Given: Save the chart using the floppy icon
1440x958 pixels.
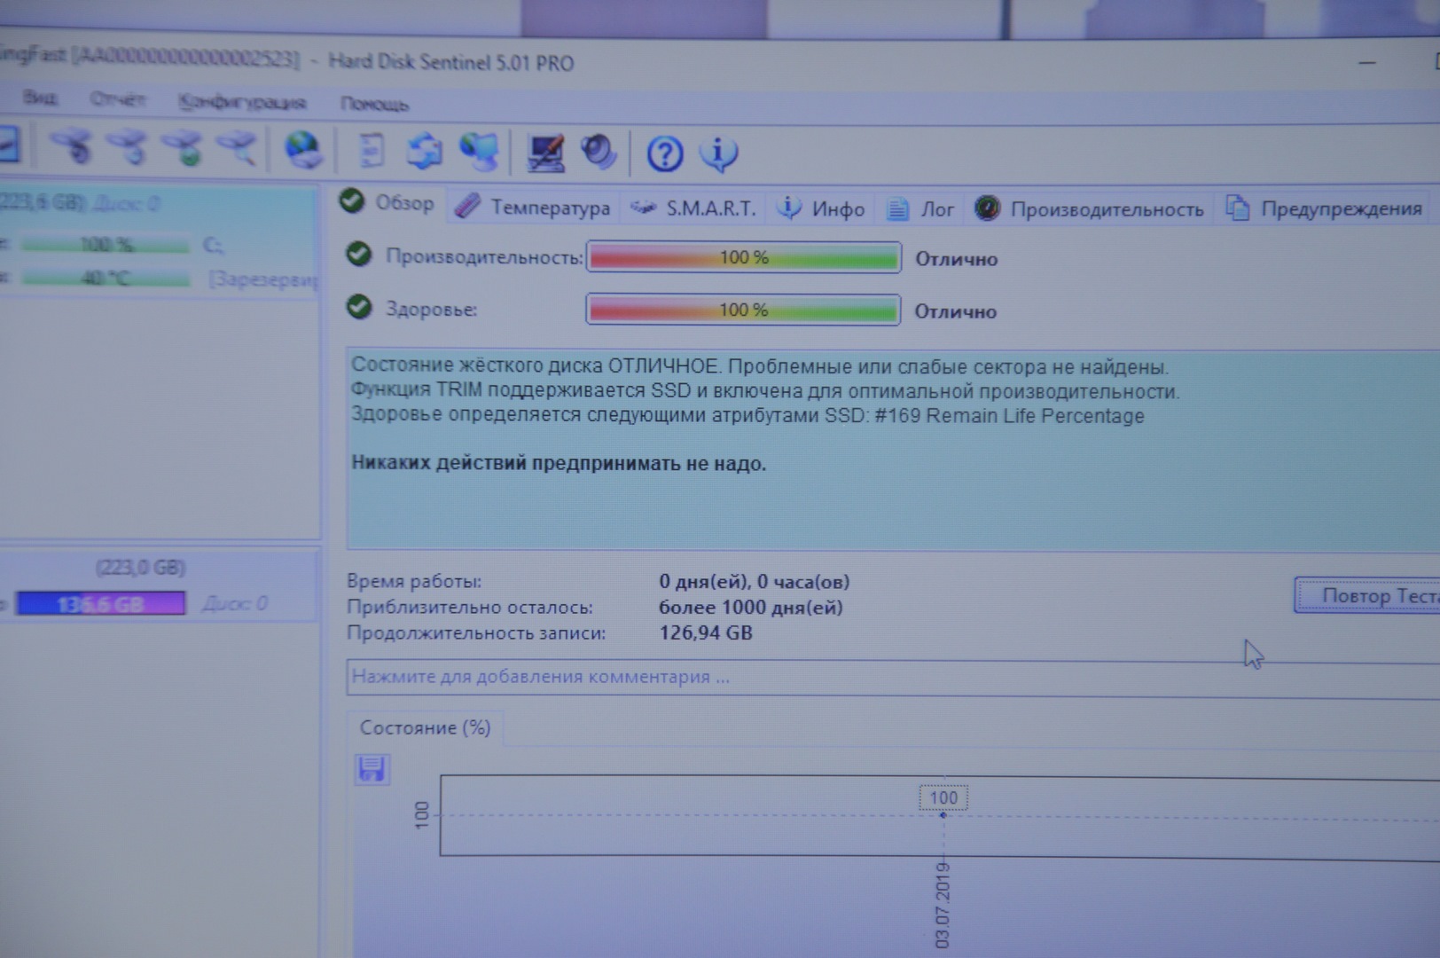Looking at the screenshot, I should (x=372, y=768).
